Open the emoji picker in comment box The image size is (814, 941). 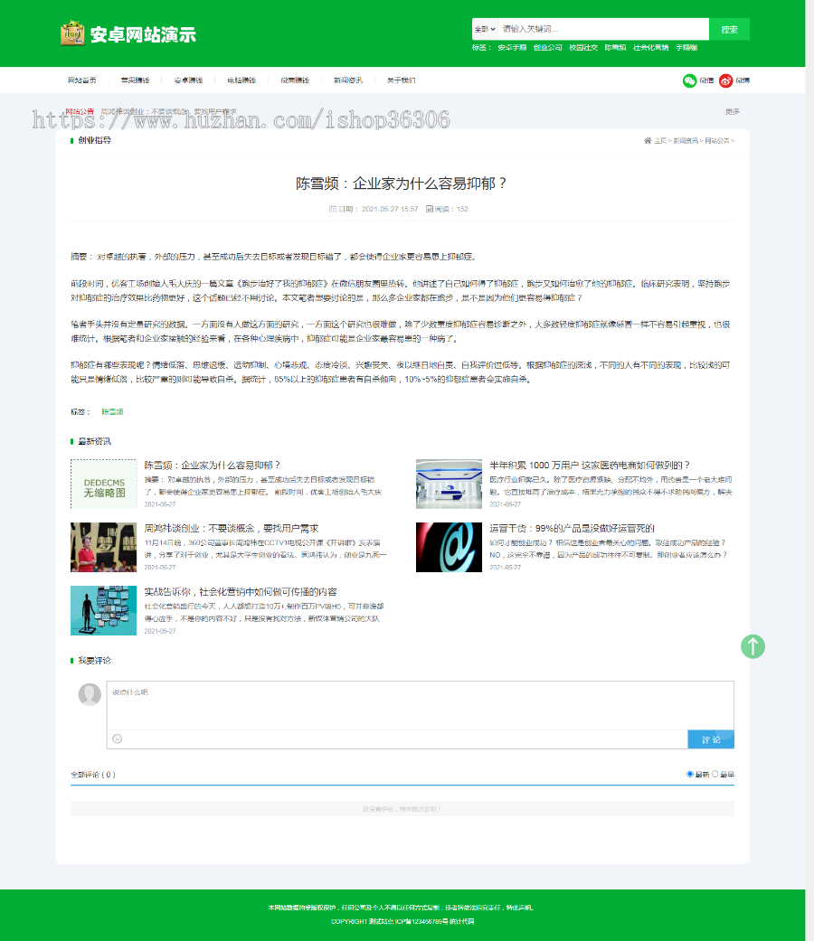point(117,739)
